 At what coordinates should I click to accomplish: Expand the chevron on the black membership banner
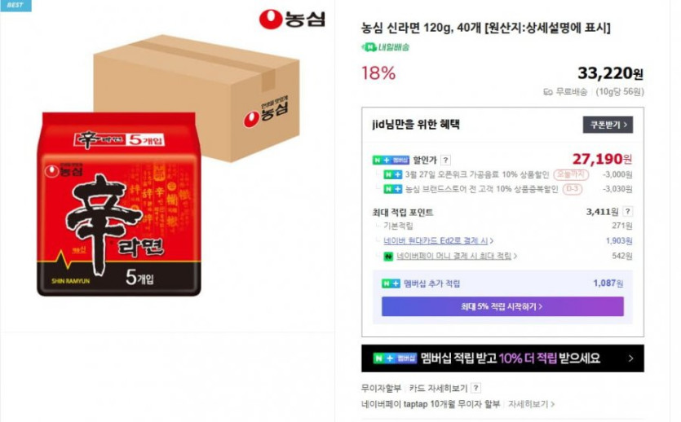coord(630,358)
